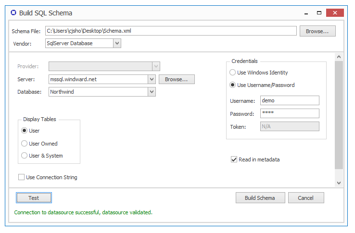Viewport: 355px width, 233px height.
Task: Select Use Windows Identity credentials
Action: pos(232,73)
